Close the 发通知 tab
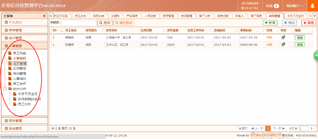 [122, 14]
